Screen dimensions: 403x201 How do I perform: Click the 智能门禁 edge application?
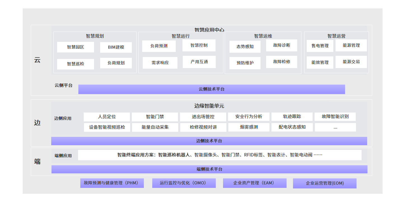point(155,117)
